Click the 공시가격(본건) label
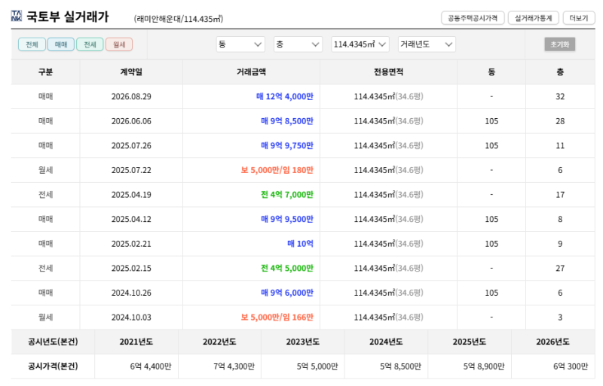 coord(53,366)
